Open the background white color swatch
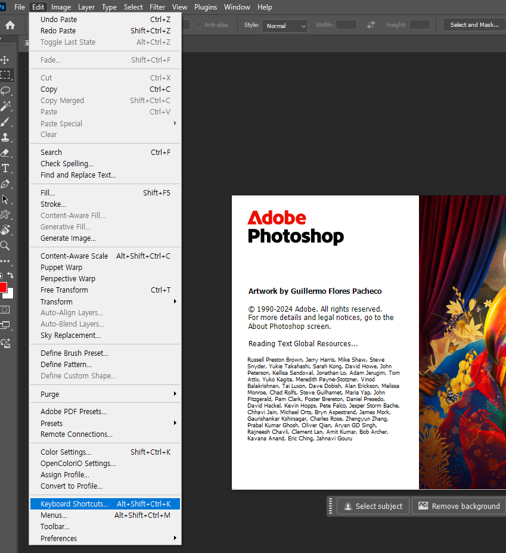 10,295
